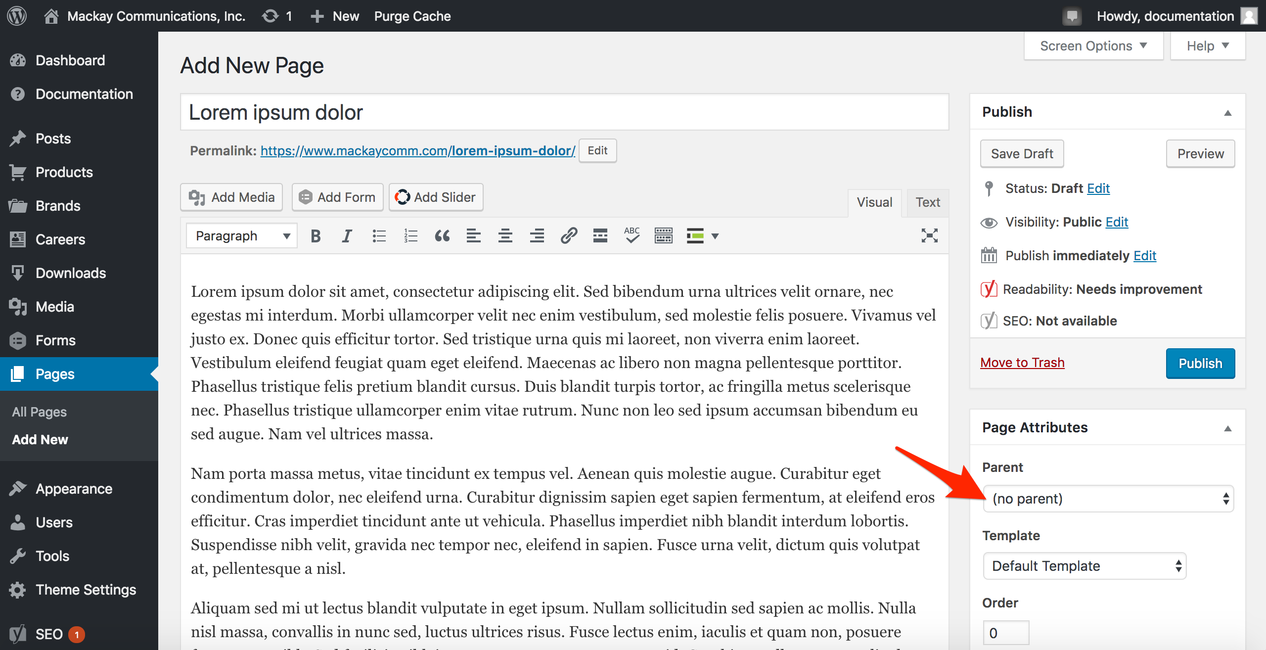Click Add Slider button

point(436,197)
